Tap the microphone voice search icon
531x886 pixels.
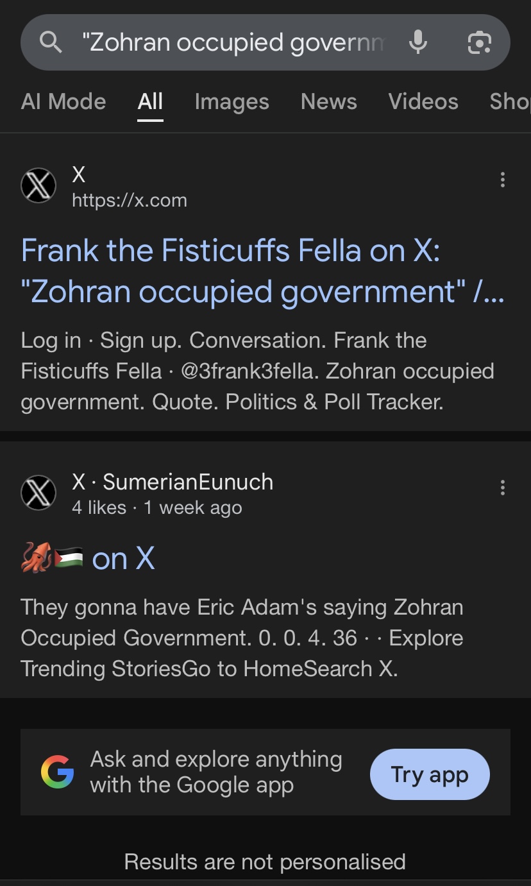pos(417,43)
